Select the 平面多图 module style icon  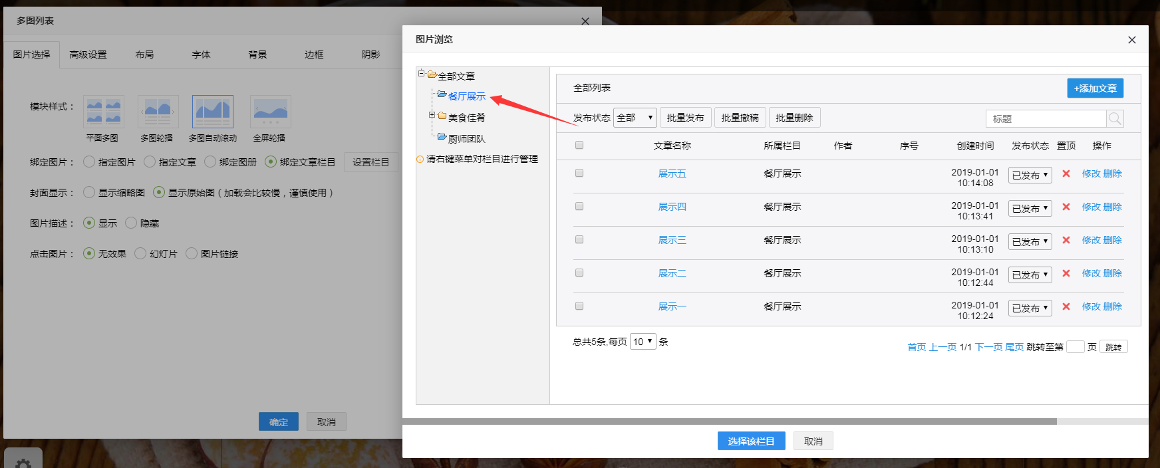tap(104, 112)
